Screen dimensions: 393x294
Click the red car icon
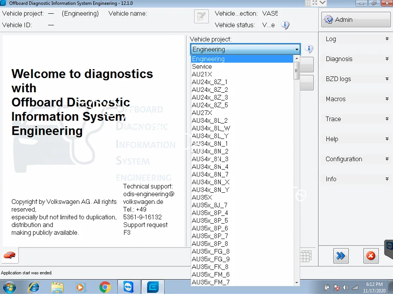(9, 255)
